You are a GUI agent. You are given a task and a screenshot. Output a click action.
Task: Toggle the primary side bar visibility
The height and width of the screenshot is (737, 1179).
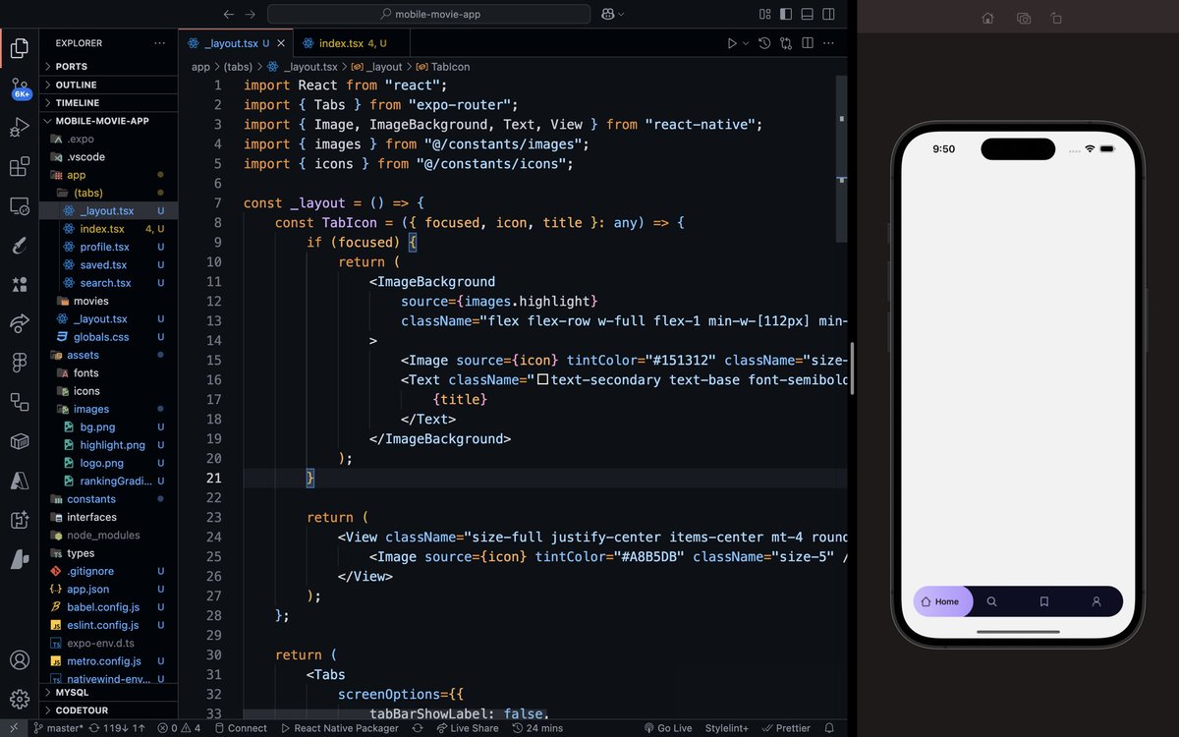786,14
